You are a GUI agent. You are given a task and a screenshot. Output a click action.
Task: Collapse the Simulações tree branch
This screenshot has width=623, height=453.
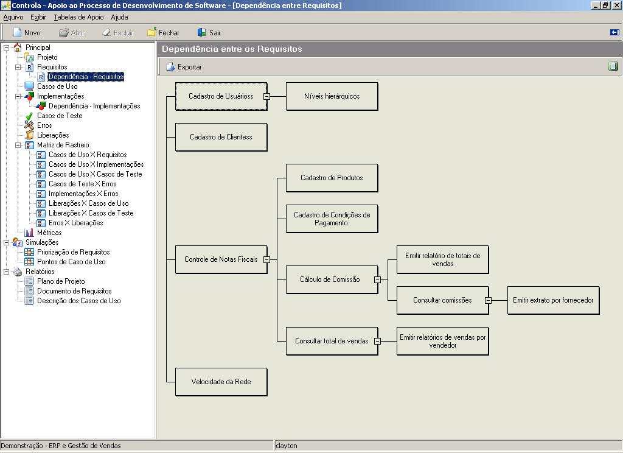[x=7, y=242]
